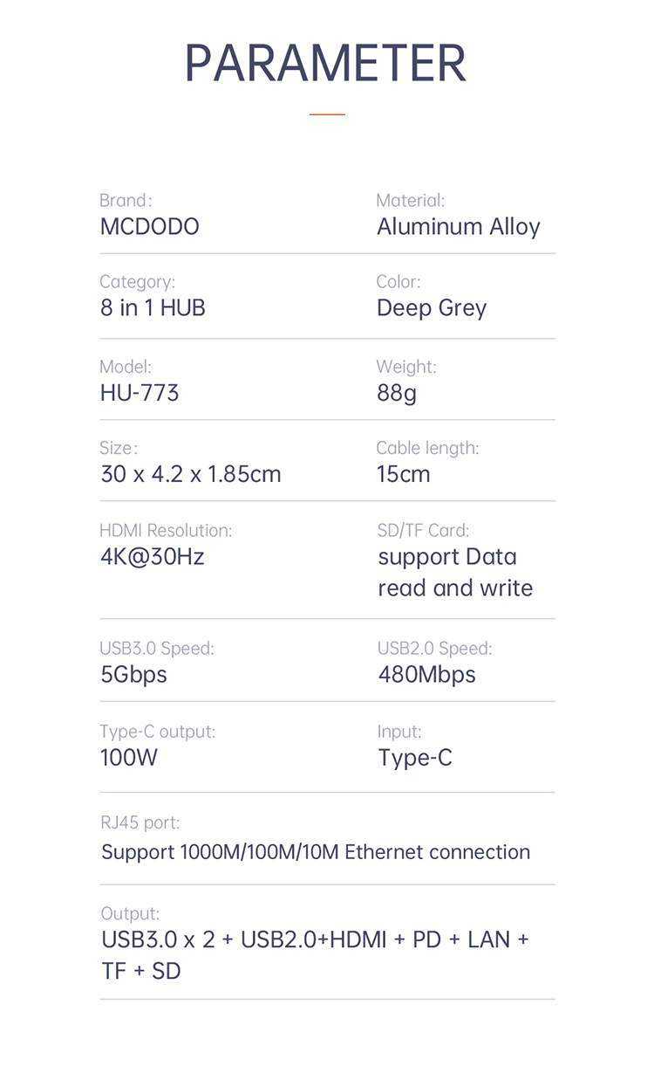Click the 88g weight value
The image size is (654, 1073).
pos(397,394)
